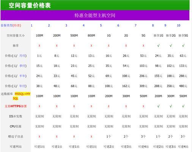
Task: Click the 特惠全能型主机空间 purple banner text
Action: 95,15
